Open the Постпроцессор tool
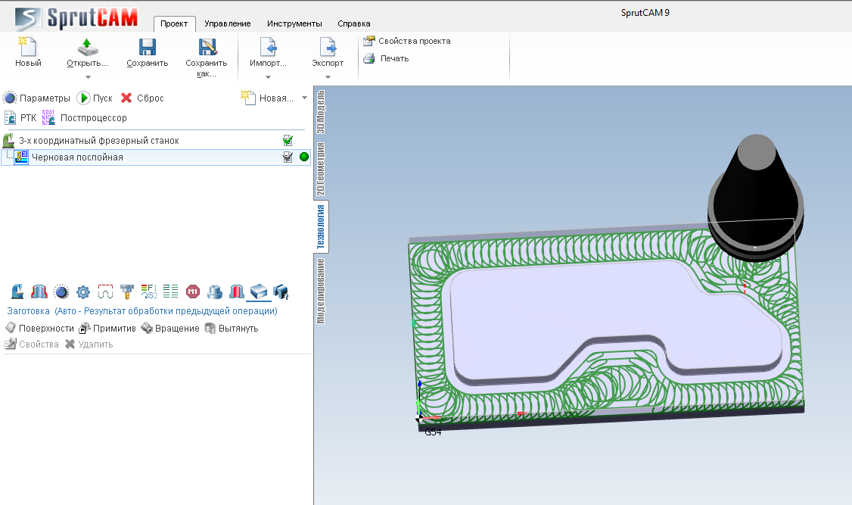Screen dimensions: 852x505 [x=93, y=118]
